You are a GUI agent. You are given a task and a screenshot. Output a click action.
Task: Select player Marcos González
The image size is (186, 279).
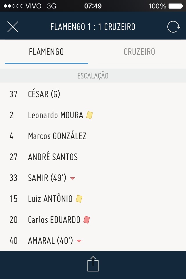[x=57, y=136]
